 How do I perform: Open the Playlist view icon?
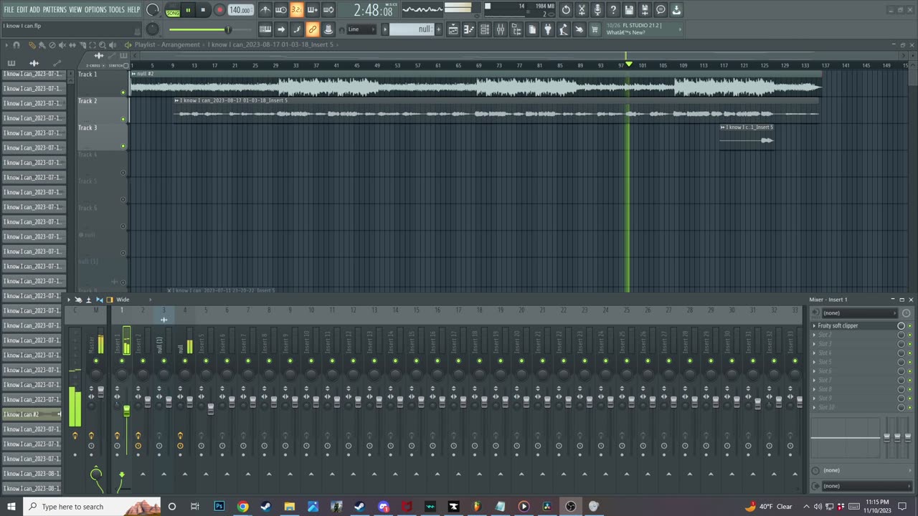click(453, 29)
